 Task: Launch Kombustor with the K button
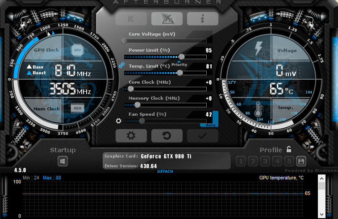click(x=131, y=19)
